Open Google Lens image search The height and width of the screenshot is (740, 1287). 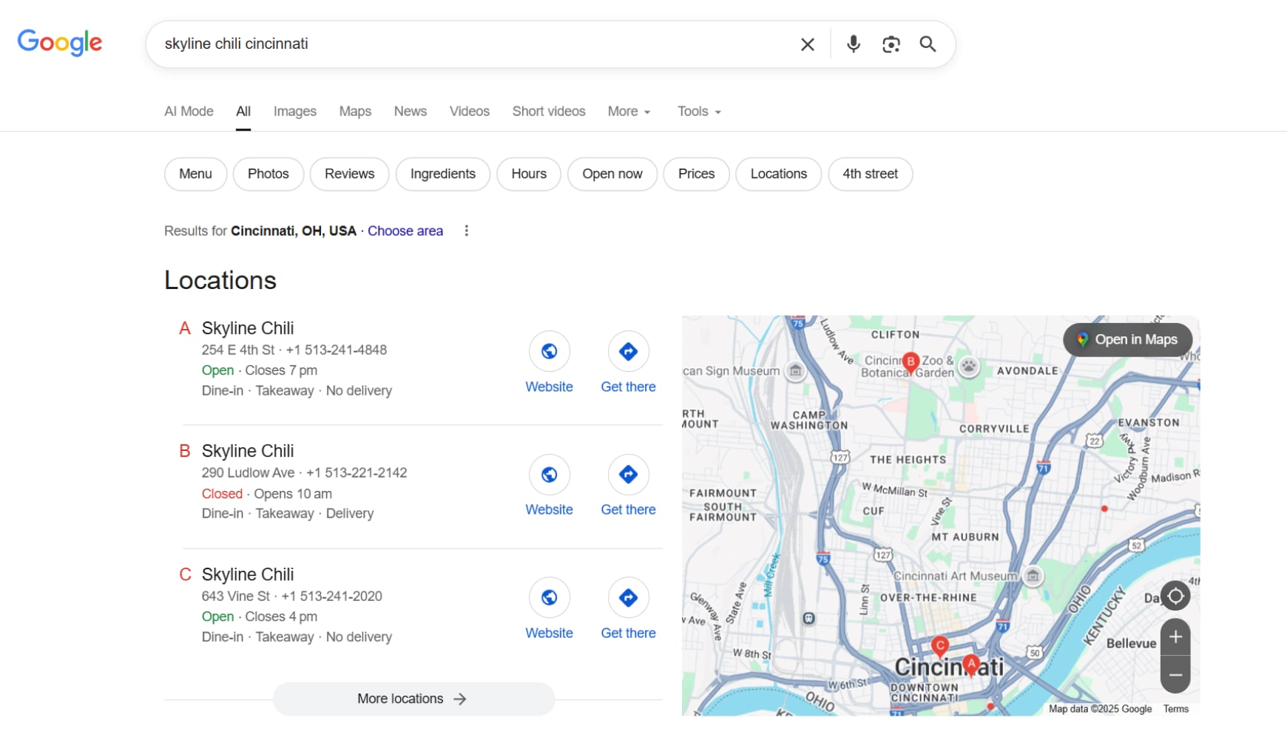891,44
